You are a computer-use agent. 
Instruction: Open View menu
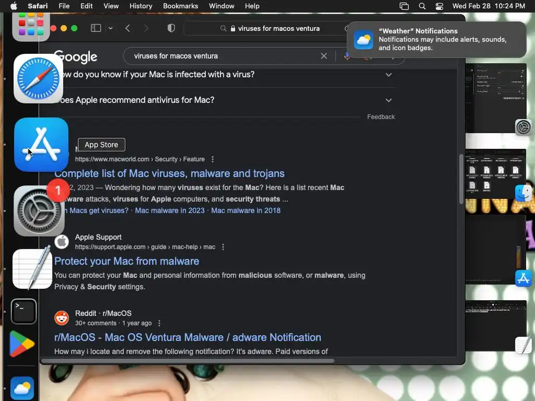(111, 6)
